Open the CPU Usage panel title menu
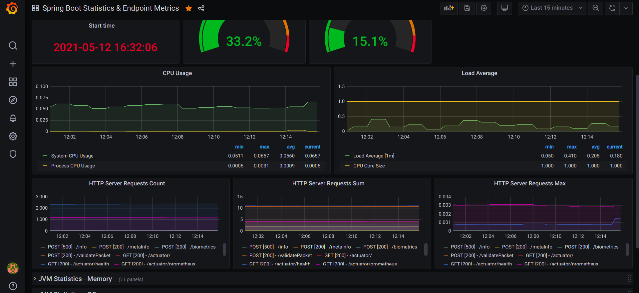Viewport: 639px width, 293px height. (177, 73)
